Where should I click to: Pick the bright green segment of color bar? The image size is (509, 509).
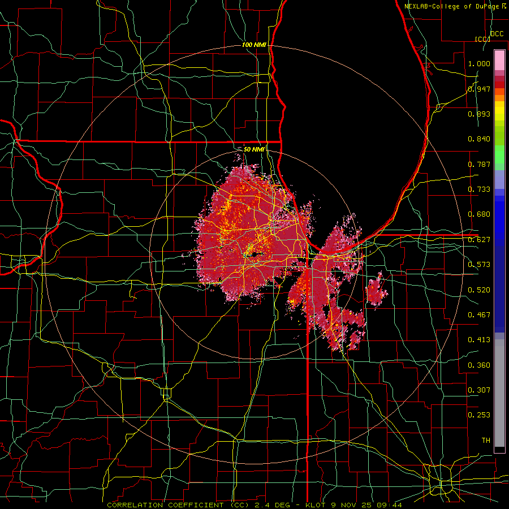tap(499, 154)
